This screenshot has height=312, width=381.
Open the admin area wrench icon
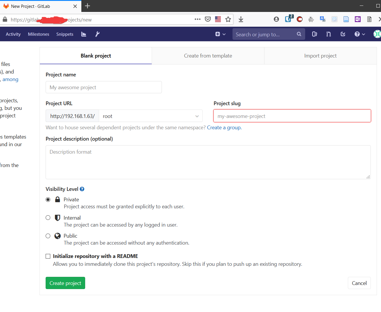[x=97, y=34]
